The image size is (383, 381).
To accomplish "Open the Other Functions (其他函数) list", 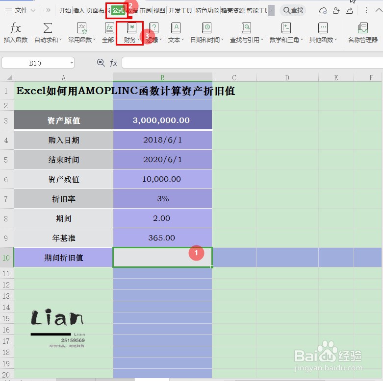I will pos(323,33).
